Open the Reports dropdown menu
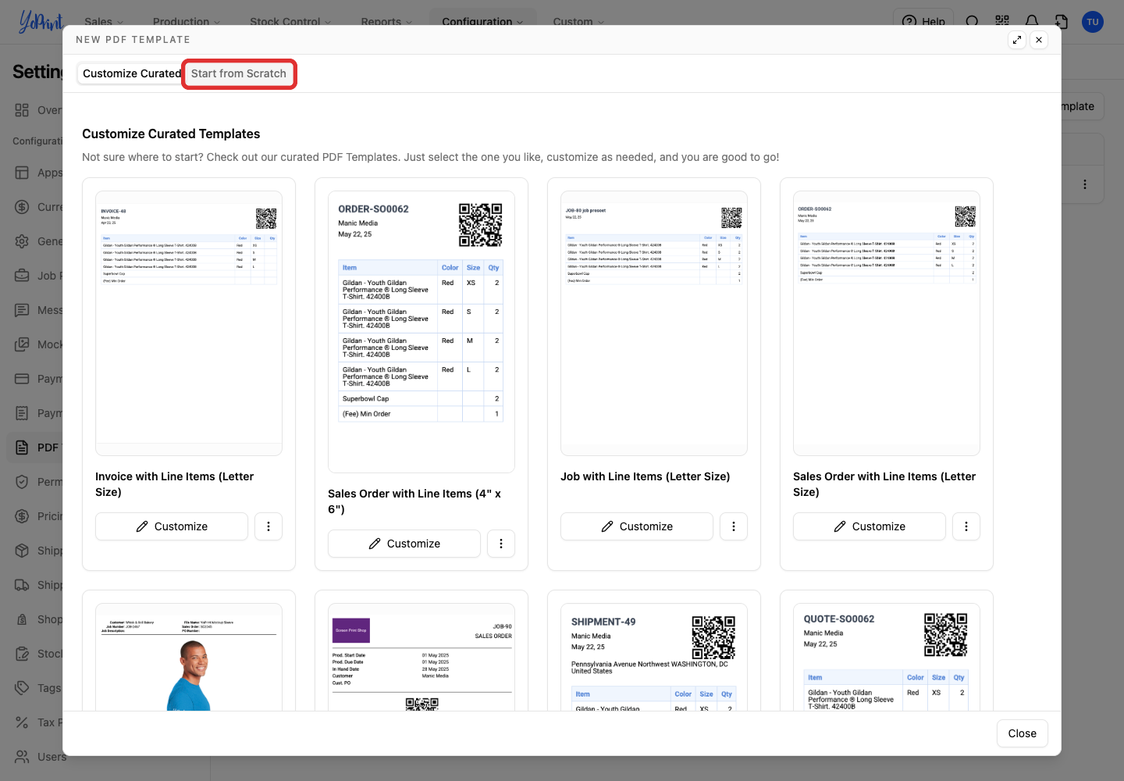This screenshot has height=781, width=1124. [x=386, y=22]
